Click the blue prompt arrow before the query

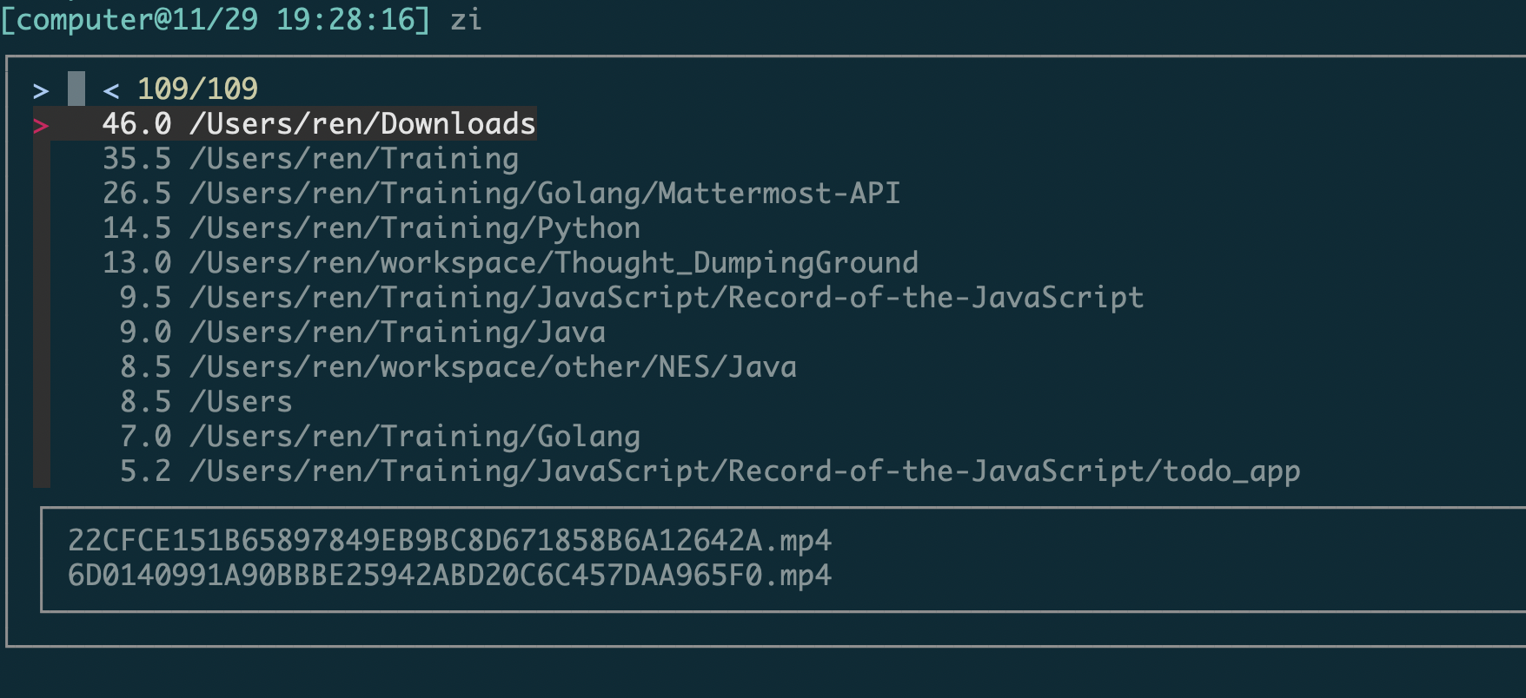[40, 89]
